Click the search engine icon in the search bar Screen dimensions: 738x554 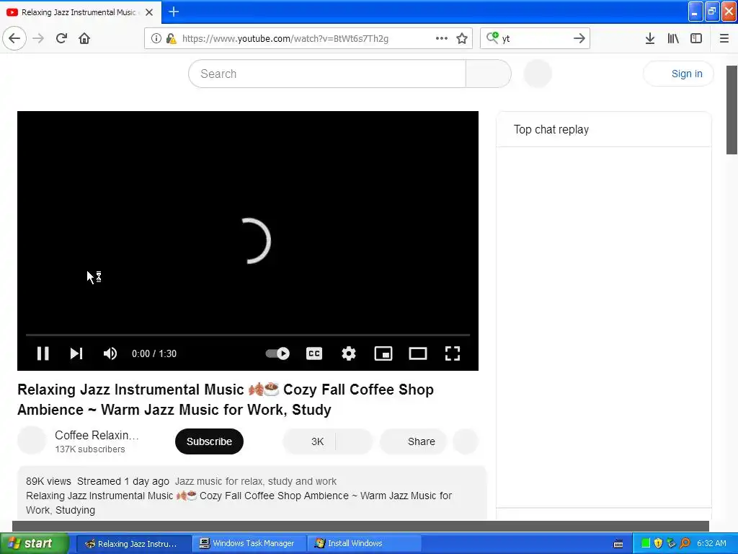[x=492, y=38]
